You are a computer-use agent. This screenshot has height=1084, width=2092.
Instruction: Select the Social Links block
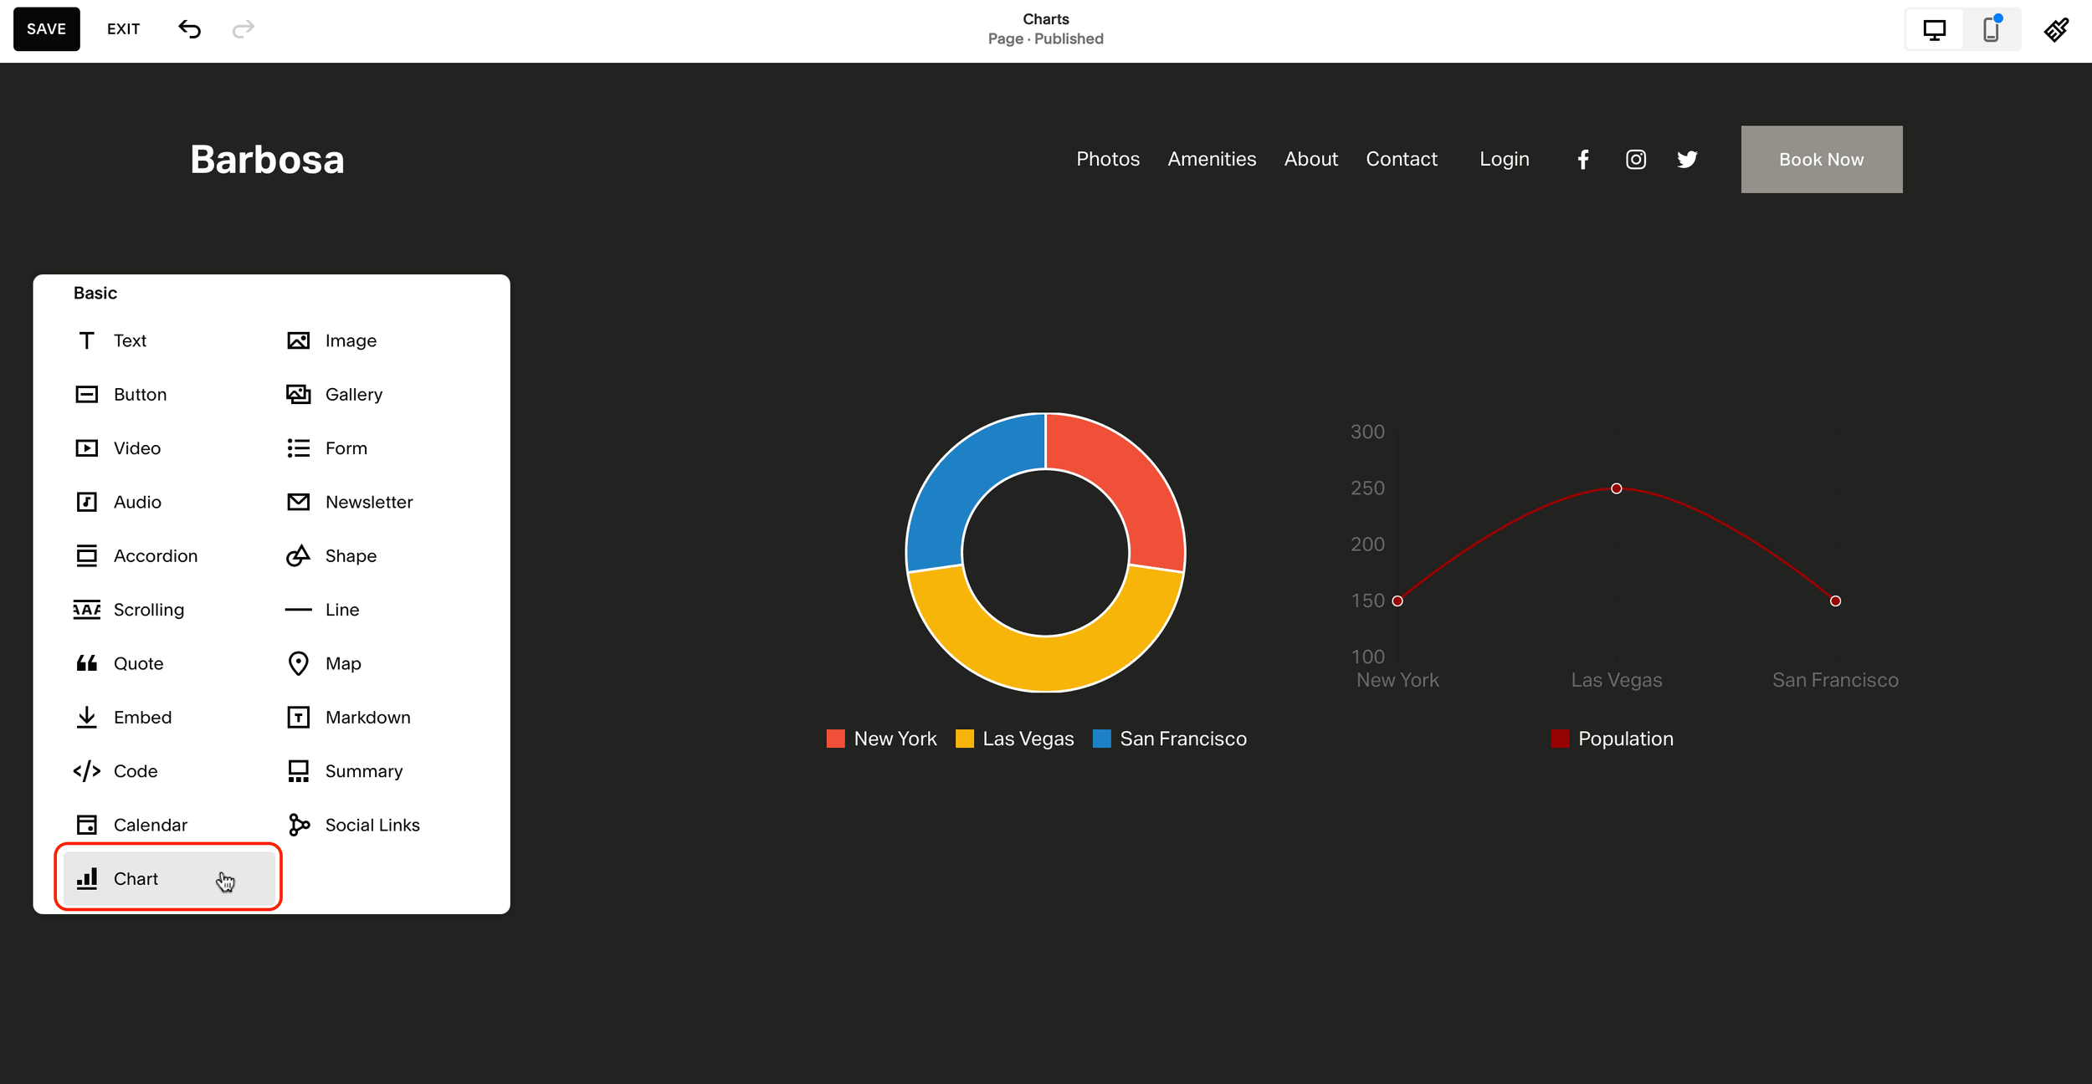tap(372, 824)
